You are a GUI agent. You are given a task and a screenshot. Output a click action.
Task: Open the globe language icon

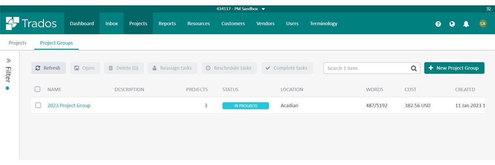click(452, 24)
